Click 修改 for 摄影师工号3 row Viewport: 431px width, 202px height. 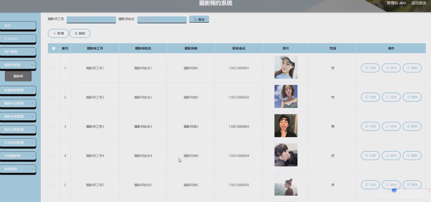(391, 126)
